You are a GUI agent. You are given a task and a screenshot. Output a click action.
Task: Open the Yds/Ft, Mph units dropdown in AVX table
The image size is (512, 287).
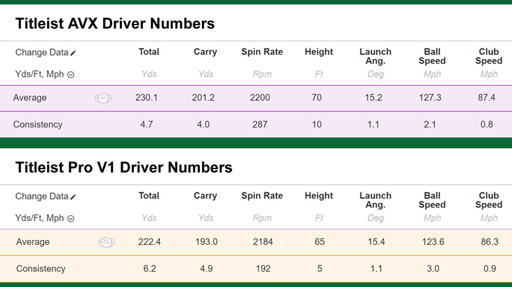[71, 75]
